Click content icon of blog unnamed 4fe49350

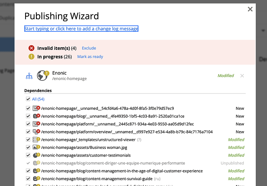(x=36, y=116)
